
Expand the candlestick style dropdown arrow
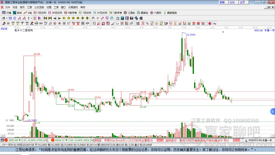pyautogui.click(x=31, y=18)
